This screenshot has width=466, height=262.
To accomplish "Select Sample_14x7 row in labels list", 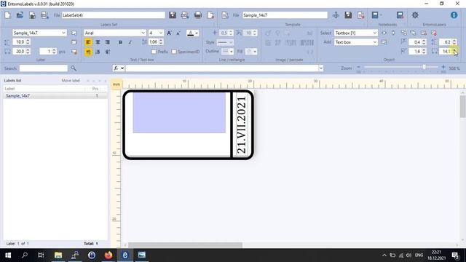I will point(55,96).
